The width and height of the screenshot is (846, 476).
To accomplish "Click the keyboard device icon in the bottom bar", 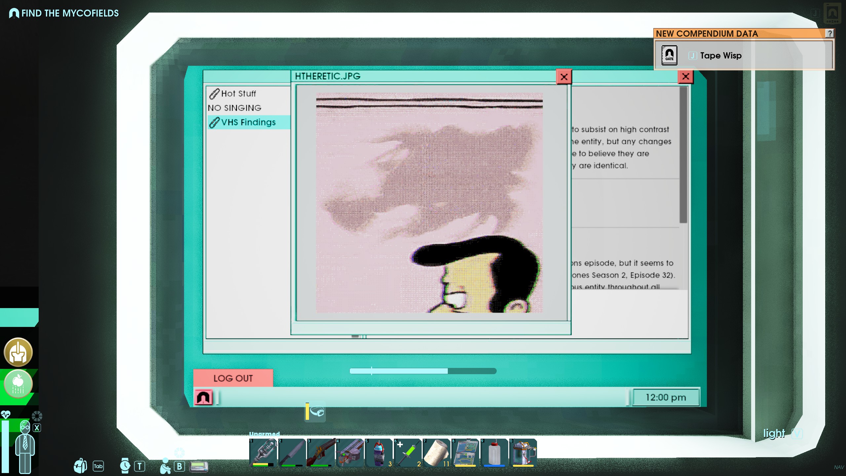I will pyautogui.click(x=199, y=466).
